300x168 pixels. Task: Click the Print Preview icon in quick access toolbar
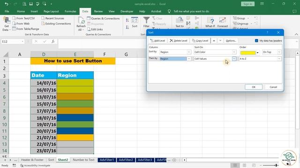click(24, 4)
